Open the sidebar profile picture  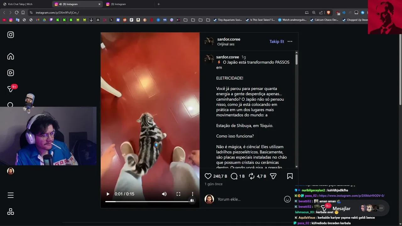click(x=11, y=171)
